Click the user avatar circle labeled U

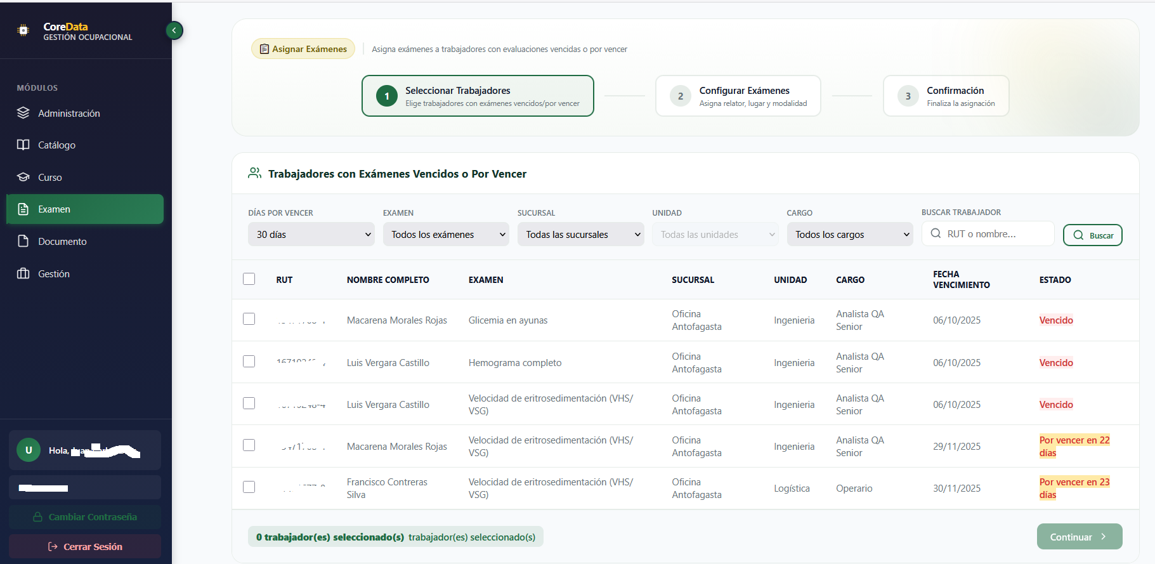(29, 450)
